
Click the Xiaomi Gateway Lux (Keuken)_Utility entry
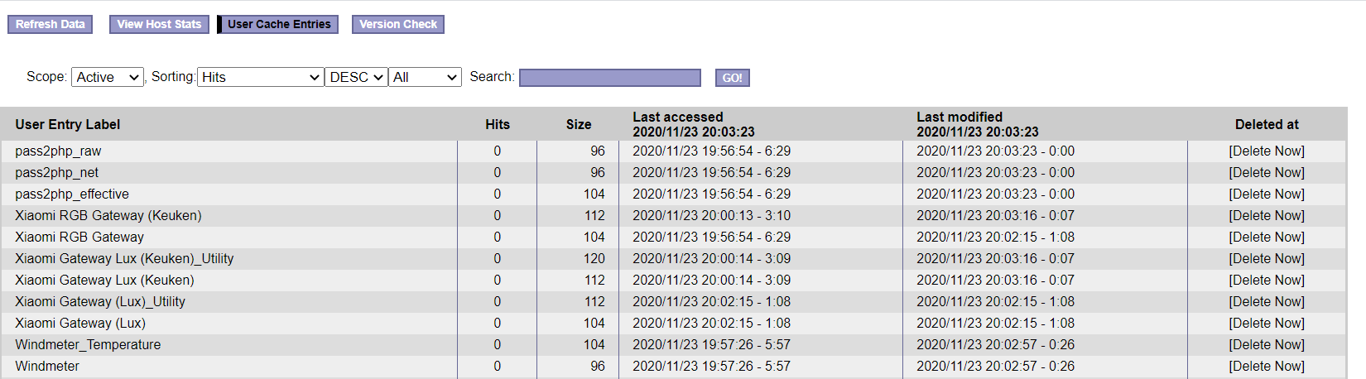tap(124, 258)
